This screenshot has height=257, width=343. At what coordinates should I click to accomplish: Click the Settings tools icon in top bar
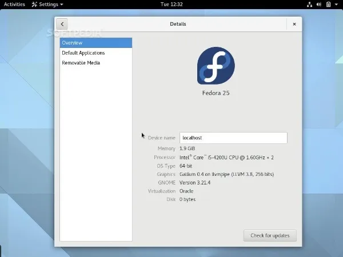34,4
